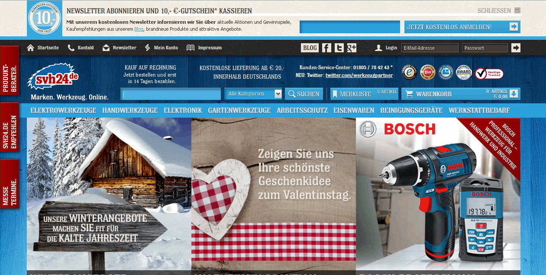This screenshot has width=546, height=275.
Task: Click the Schliessen link
Action: (x=494, y=10)
